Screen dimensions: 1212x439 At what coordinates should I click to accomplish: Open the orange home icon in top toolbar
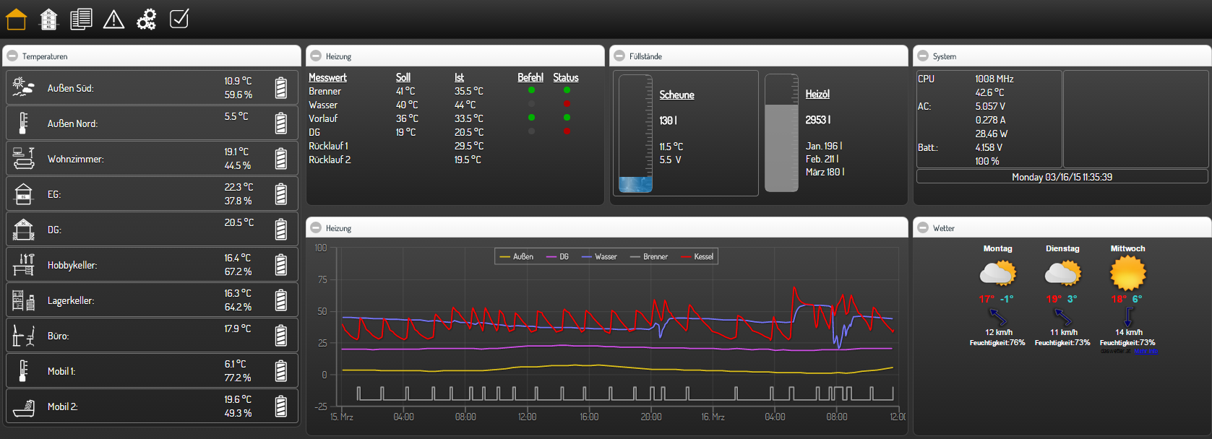click(16, 19)
